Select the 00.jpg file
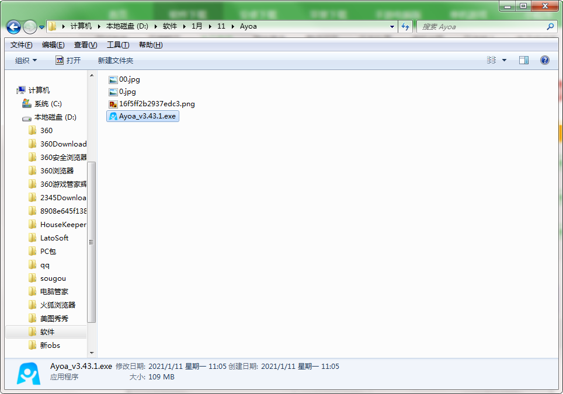This screenshot has width=563, height=394. click(x=124, y=79)
